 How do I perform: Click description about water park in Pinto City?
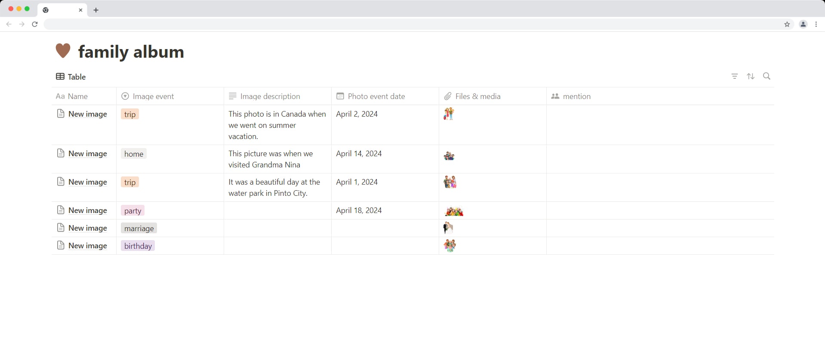click(x=274, y=188)
